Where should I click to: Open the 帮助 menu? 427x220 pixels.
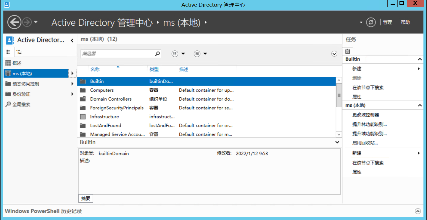(x=405, y=22)
